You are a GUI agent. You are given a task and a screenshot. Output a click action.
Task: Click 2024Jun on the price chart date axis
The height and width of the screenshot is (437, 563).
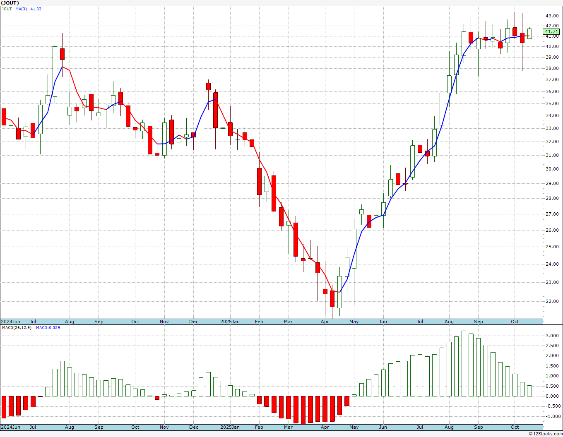(x=10, y=322)
